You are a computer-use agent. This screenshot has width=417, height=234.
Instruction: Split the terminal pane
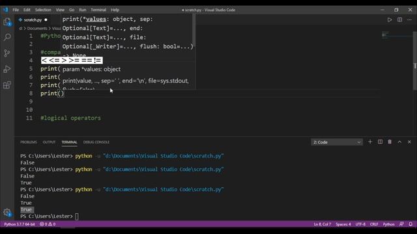(380, 142)
